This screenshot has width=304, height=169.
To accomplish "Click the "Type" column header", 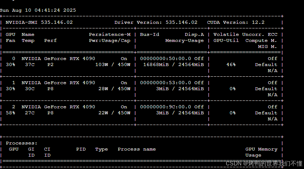I will [x=102, y=149].
